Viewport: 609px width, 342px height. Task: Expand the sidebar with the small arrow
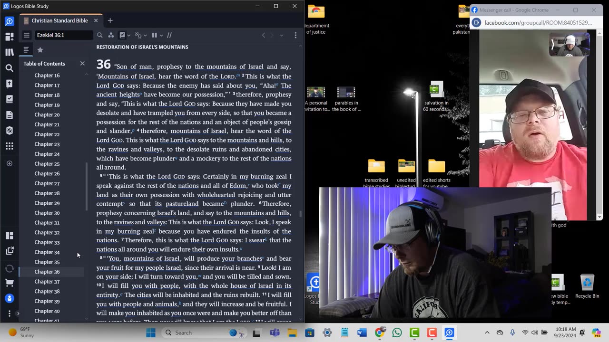pyautogui.click(x=18, y=313)
